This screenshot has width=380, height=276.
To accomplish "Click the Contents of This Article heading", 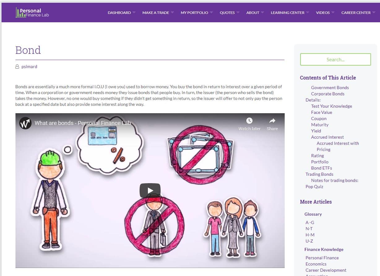I will [x=328, y=78].
